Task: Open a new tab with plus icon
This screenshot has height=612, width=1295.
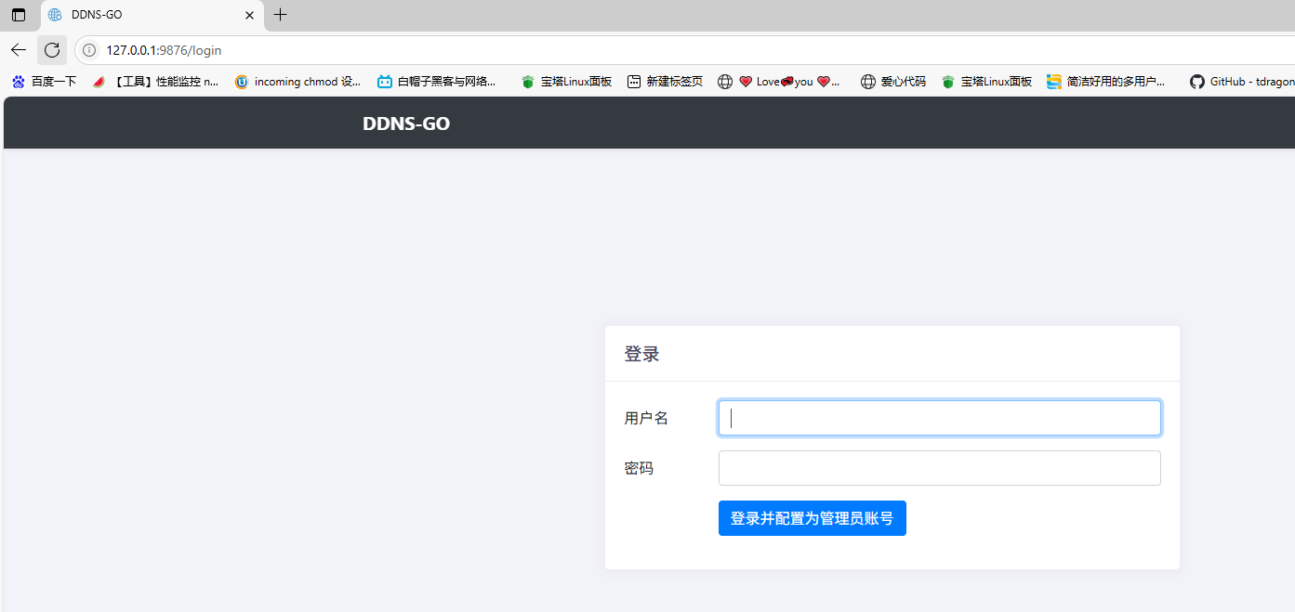Action: click(280, 15)
